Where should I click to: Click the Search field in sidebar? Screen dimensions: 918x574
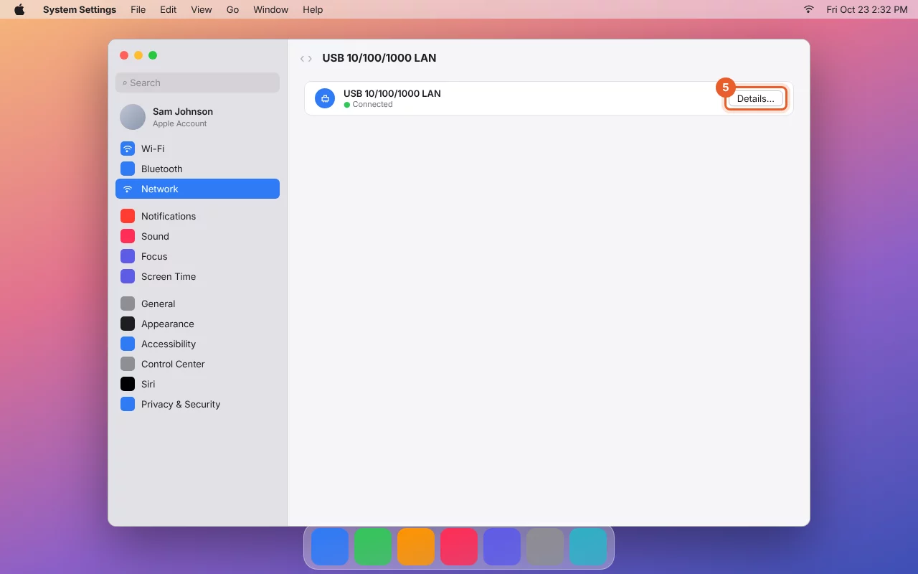click(197, 83)
